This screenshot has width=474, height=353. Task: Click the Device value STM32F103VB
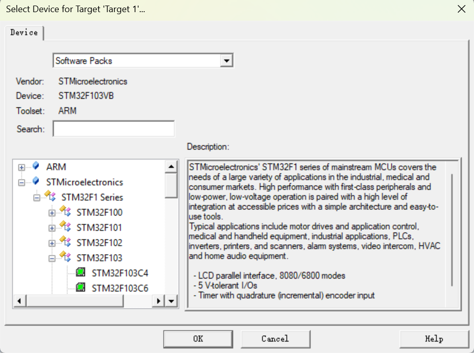86,96
